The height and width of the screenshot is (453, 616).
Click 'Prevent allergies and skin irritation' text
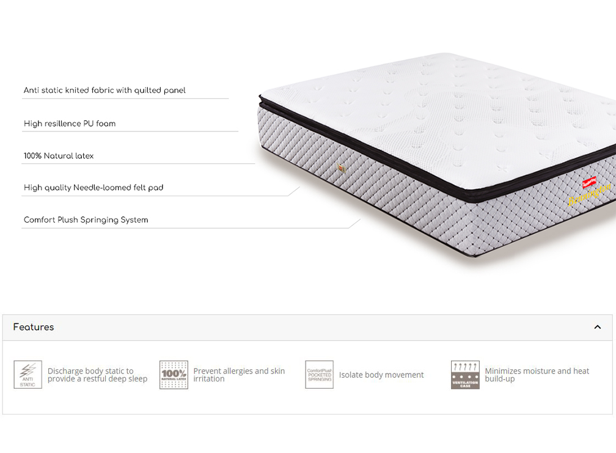pyautogui.click(x=239, y=375)
